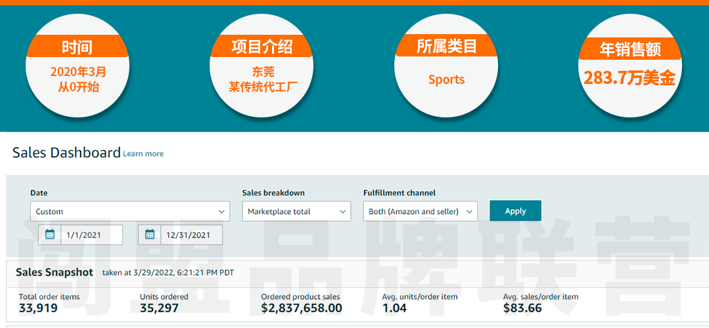Click the 12/31/2021 end date field
This screenshot has height=328, width=709.
pos(191,235)
